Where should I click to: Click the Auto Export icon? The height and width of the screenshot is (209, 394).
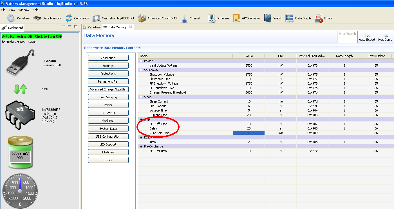click(367, 36)
